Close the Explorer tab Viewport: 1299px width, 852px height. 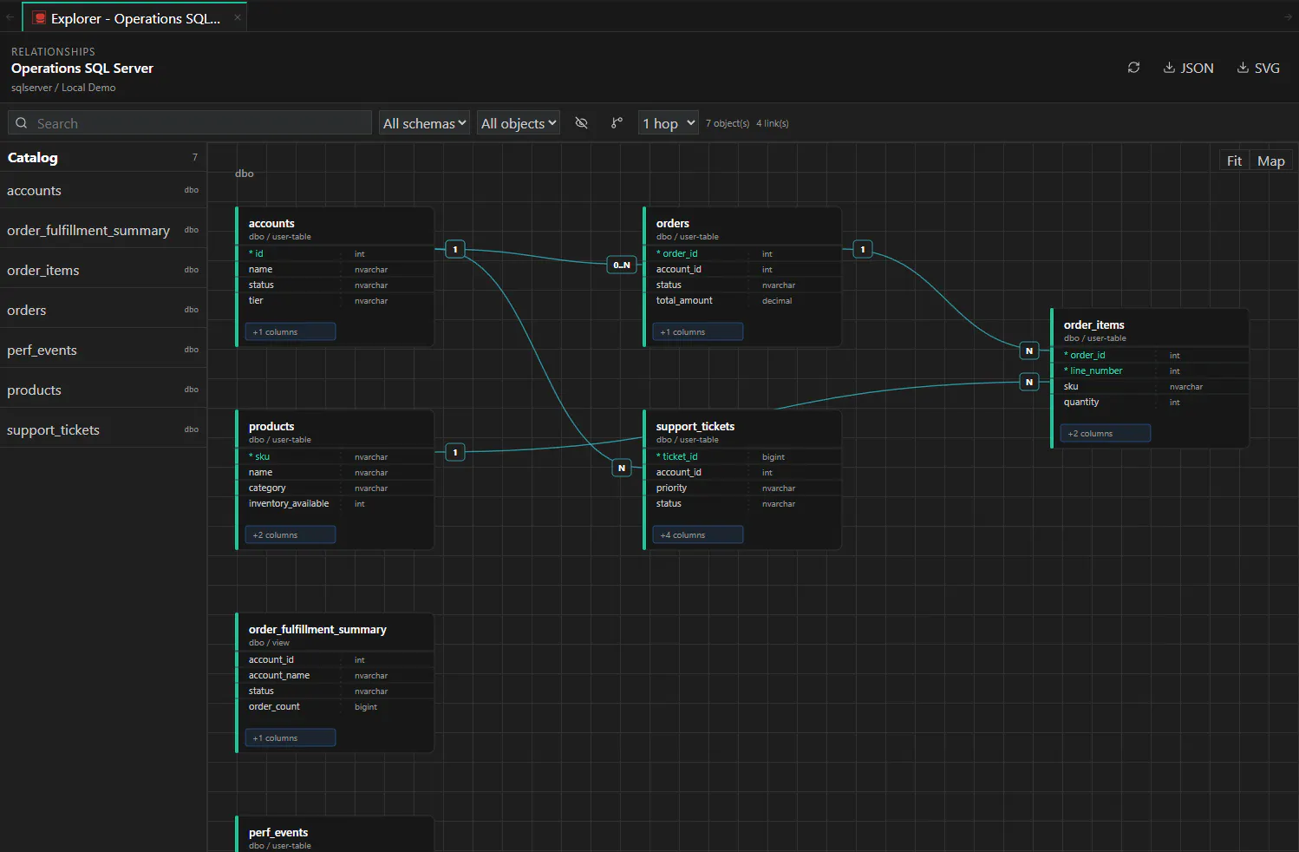click(237, 17)
